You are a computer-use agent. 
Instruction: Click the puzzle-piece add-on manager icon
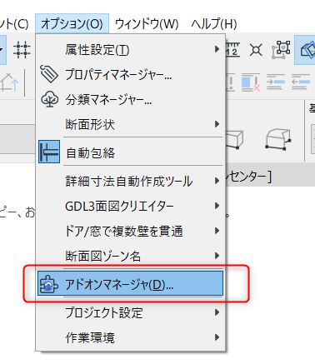coord(49,284)
